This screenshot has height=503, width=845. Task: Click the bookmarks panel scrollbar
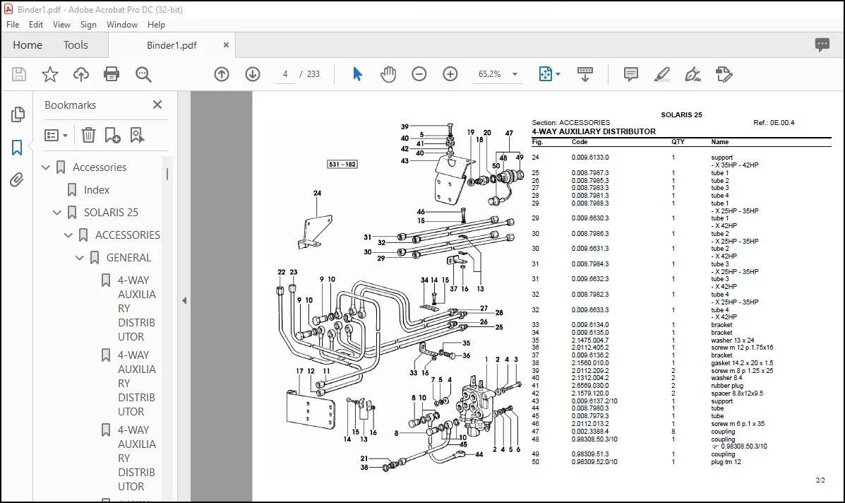pos(167,174)
